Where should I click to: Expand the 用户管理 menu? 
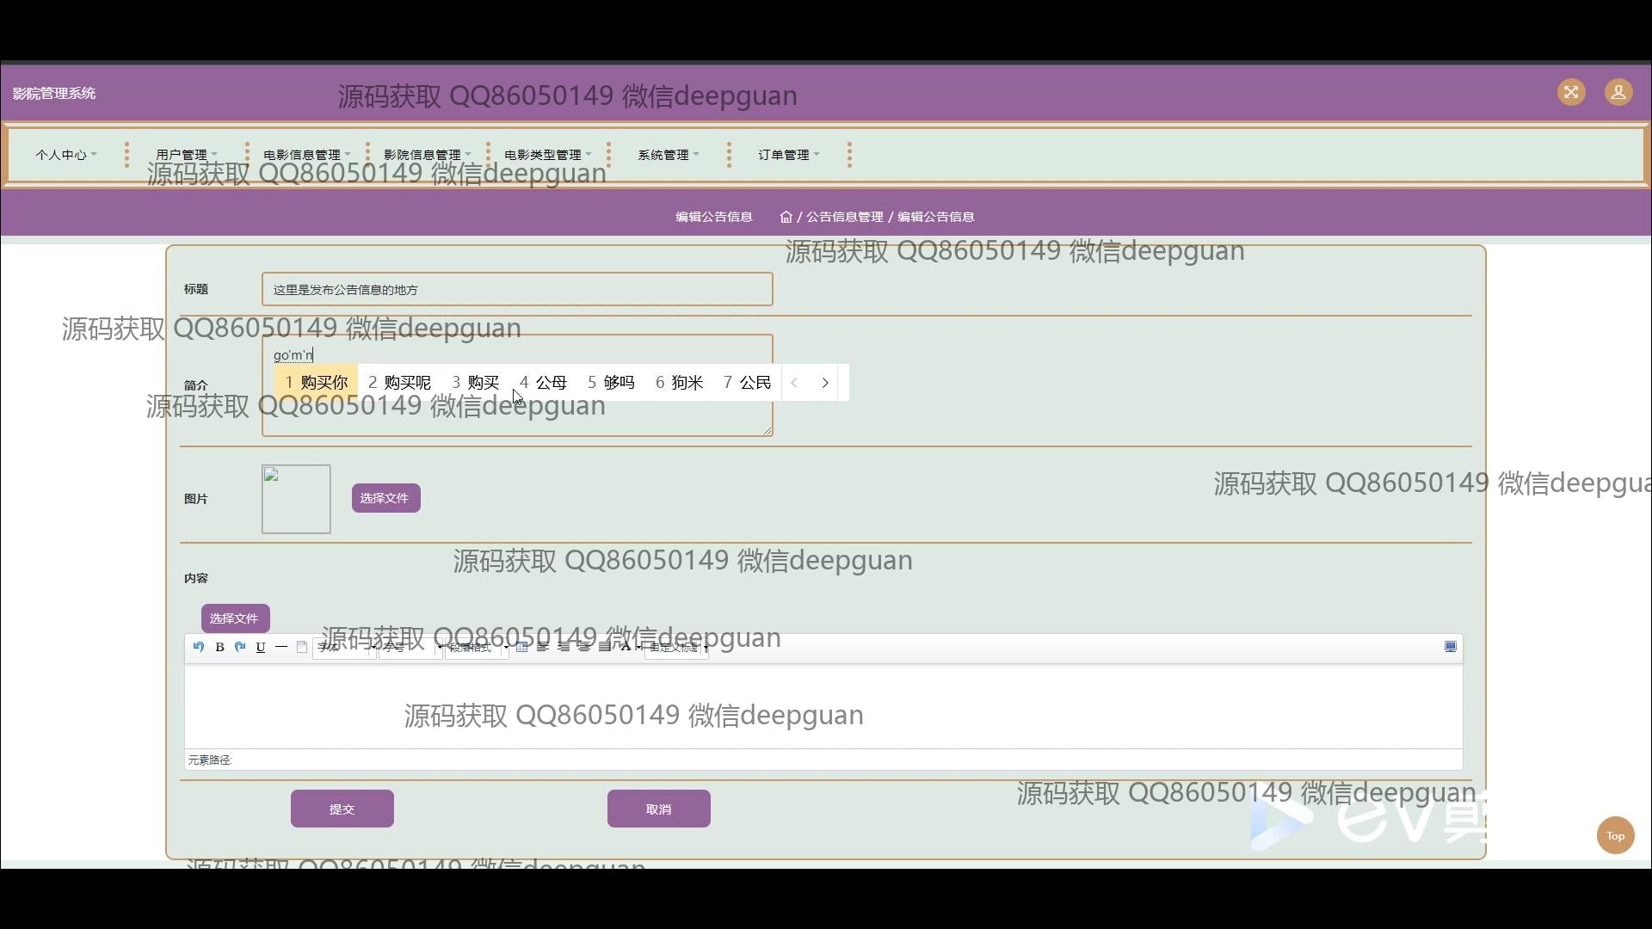click(x=187, y=155)
